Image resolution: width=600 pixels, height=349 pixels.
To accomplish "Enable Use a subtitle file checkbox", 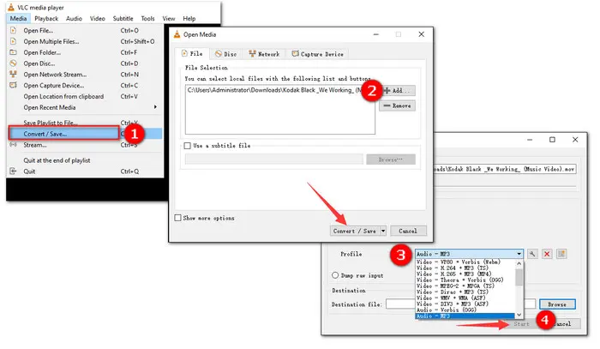I will click(188, 146).
